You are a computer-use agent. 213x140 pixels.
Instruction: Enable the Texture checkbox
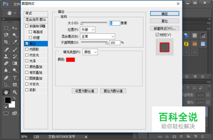click(x=30, y=38)
